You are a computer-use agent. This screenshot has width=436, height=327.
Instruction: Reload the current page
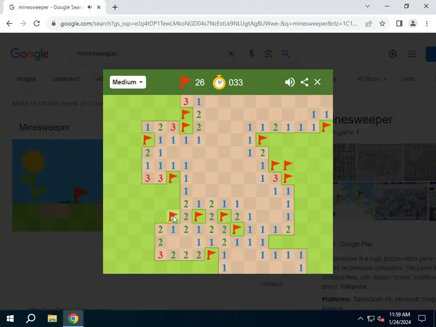point(37,24)
